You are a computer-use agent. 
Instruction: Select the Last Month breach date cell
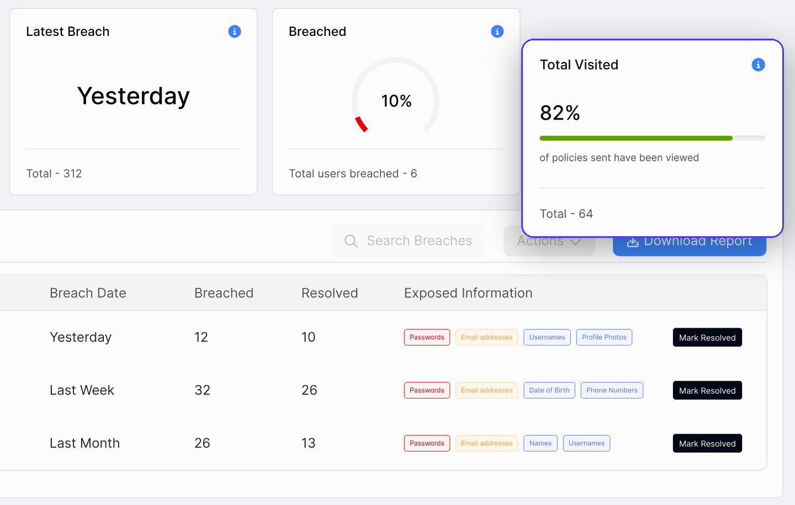(84, 443)
